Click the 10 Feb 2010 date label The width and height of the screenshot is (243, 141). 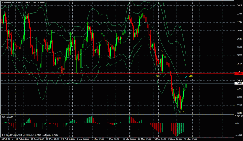(x=6, y=139)
